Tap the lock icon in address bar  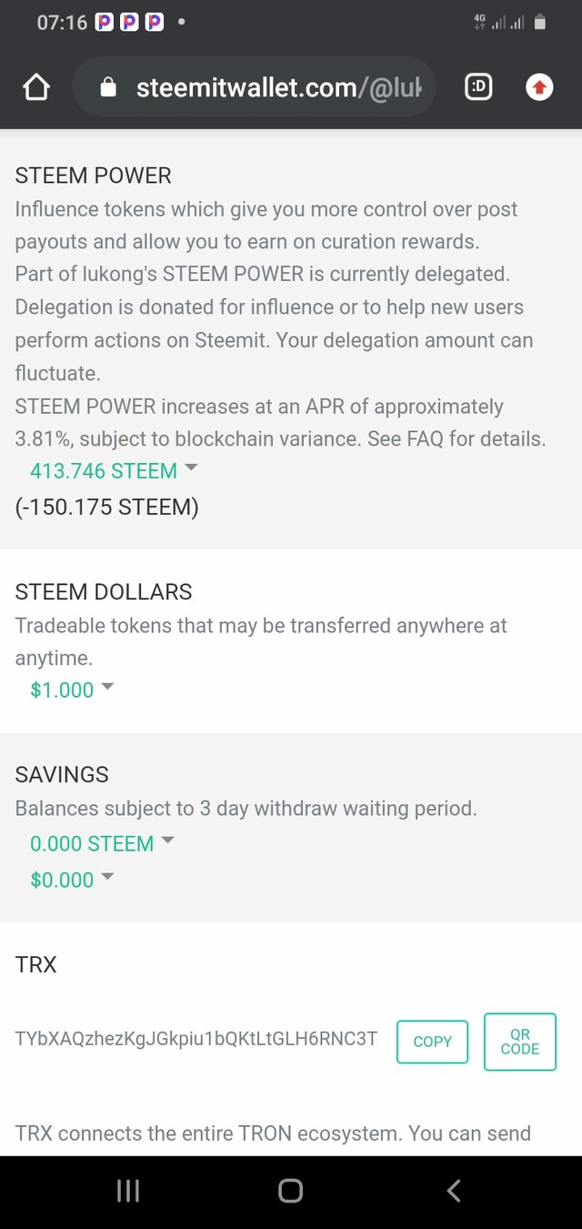click(108, 87)
